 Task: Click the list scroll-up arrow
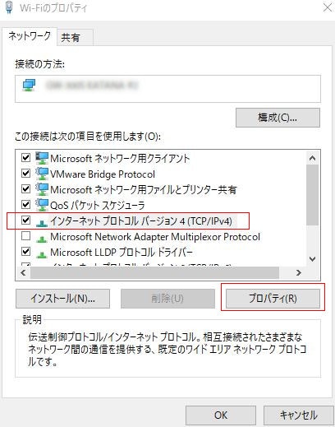[312, 158]
